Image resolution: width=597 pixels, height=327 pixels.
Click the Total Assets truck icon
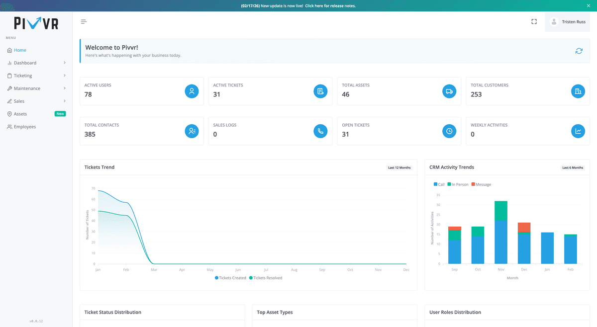[x=449, y=91]
